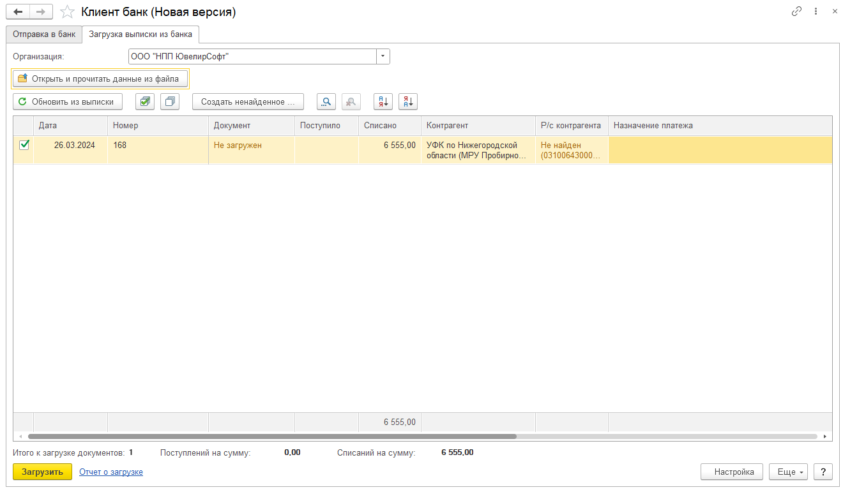Click Обновить из выписки button
843x492 pixels.
point(68,101)
